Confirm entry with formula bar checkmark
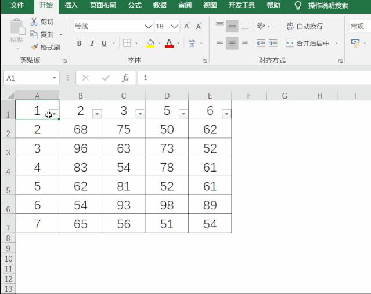 [x=106, y=78]
